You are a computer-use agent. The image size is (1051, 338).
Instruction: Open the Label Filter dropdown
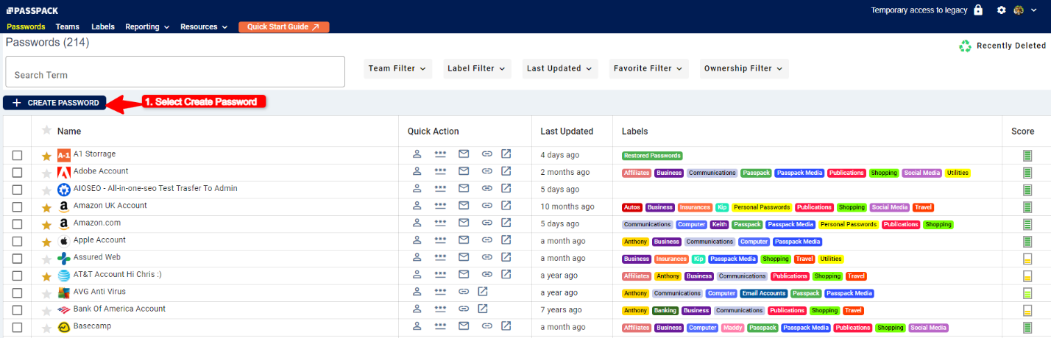(477, 68)
